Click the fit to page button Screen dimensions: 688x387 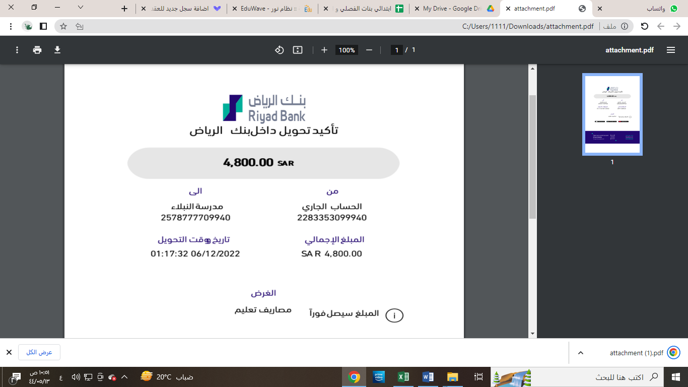[298, 50]
